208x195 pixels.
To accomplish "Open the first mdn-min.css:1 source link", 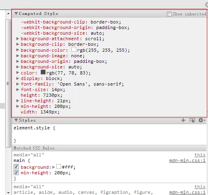I will (x=187, y=160).
